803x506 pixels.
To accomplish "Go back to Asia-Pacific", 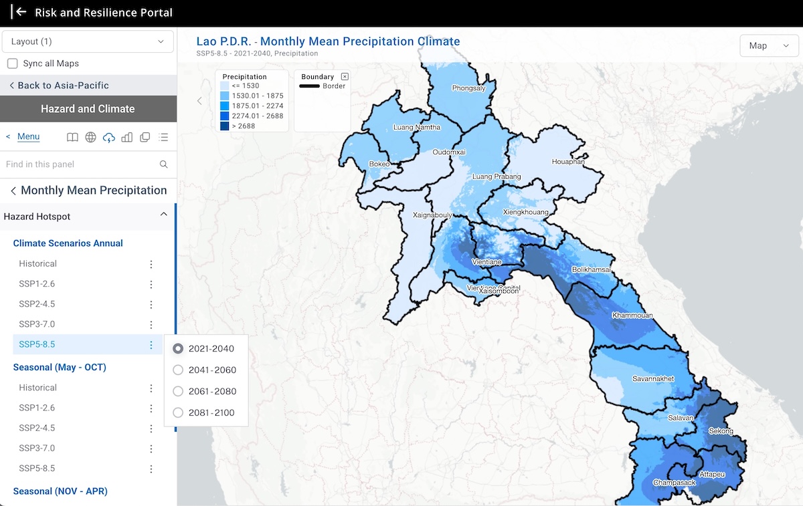I will click(59, 86).
